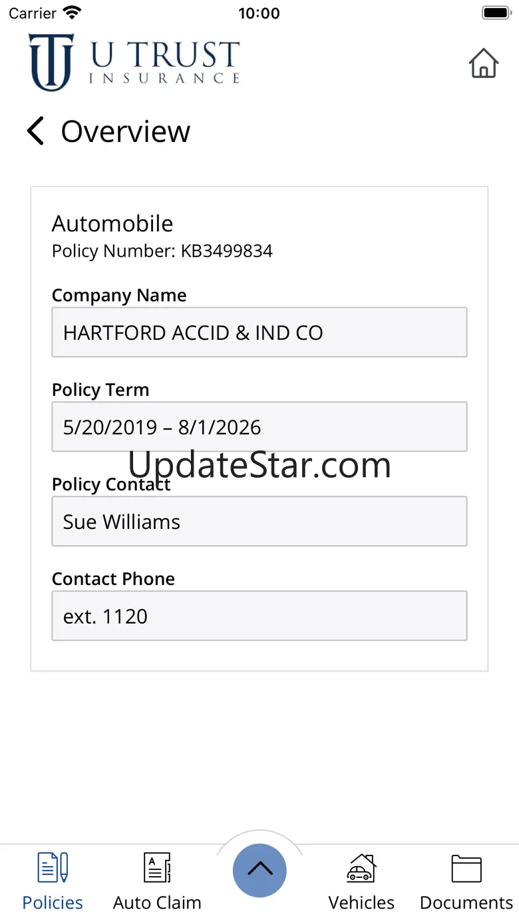
Task: Open the Documents folder icon
Action: (x=466, y=868)
